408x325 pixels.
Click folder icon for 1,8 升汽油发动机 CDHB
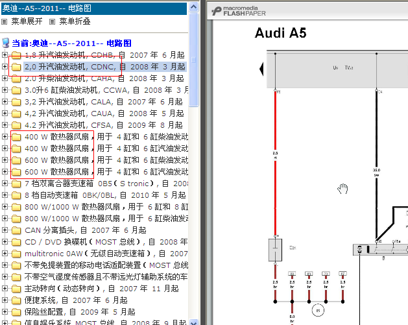pyautogui.click(x=16, y=55)
